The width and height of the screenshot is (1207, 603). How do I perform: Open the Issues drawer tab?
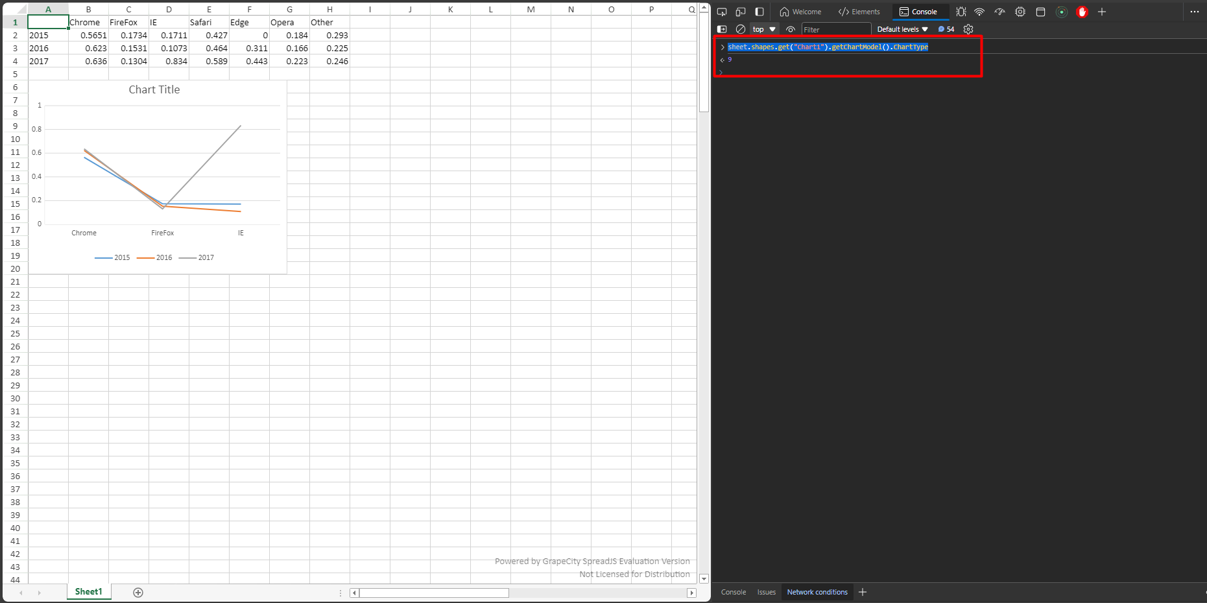point(767,592)
